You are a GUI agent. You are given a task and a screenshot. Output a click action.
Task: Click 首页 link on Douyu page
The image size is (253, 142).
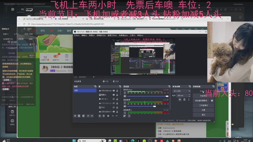[43, 31]
